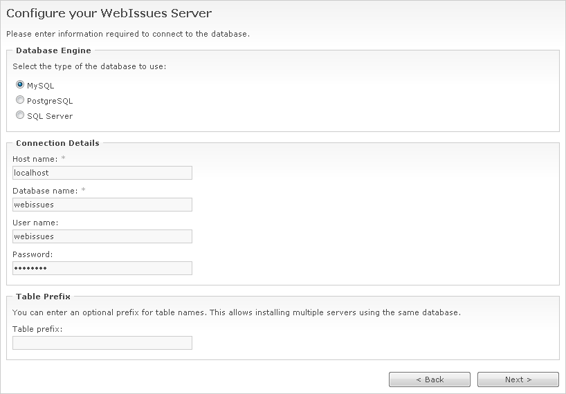
Task: Go back with the Back button
Action: pyautogui.click(x=430, y=379)
